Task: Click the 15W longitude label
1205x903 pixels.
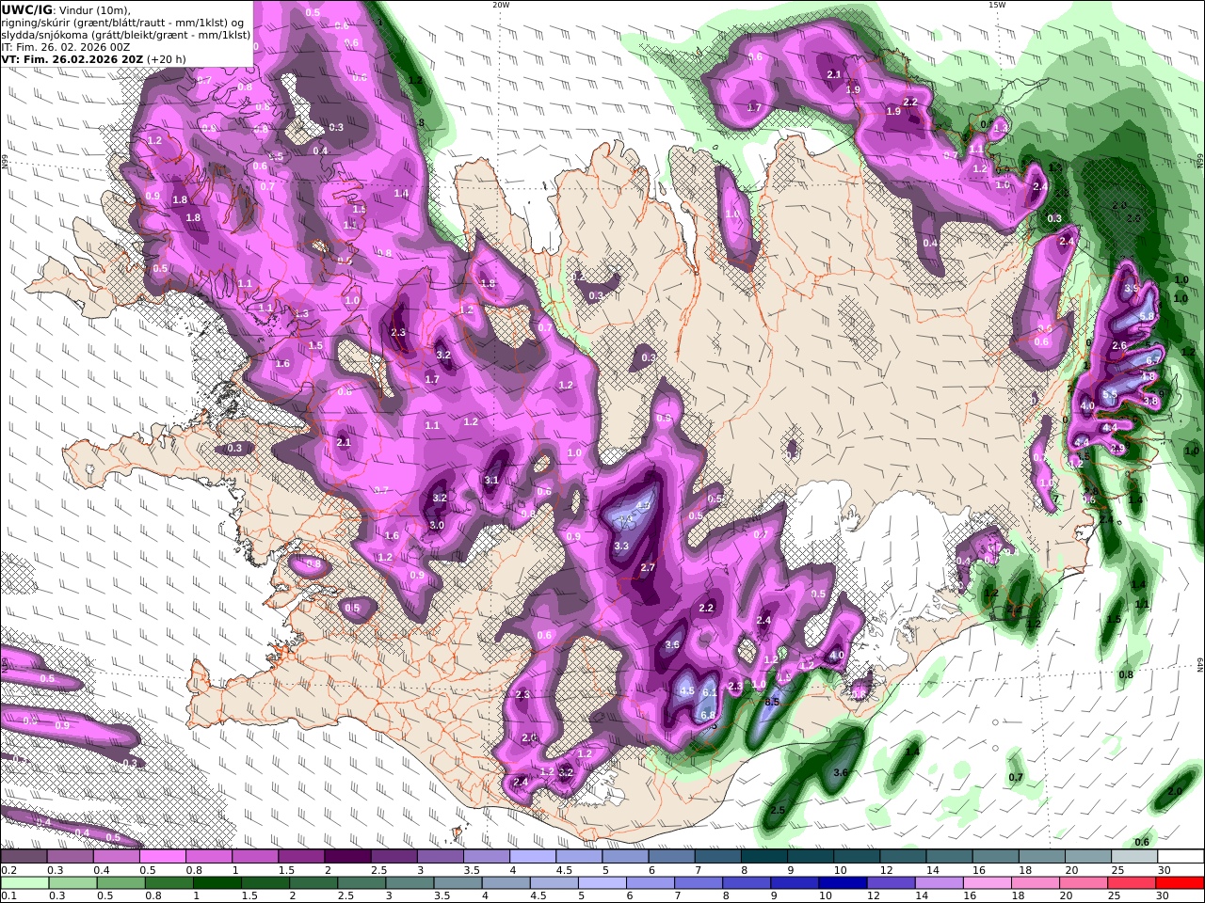Action: point(997,5)
